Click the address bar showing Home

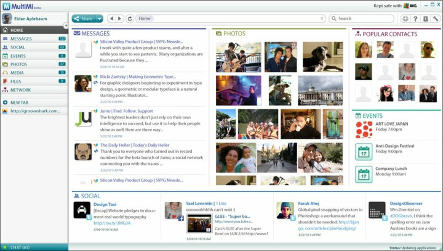(231, 19)
